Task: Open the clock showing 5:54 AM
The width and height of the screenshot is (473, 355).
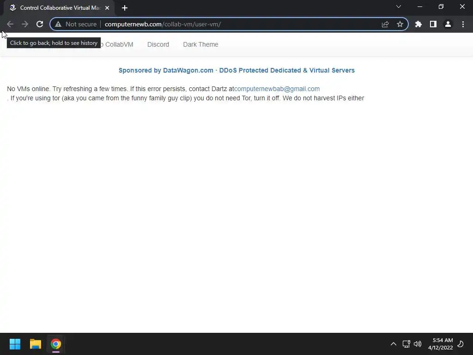Action: click(440, 344)
